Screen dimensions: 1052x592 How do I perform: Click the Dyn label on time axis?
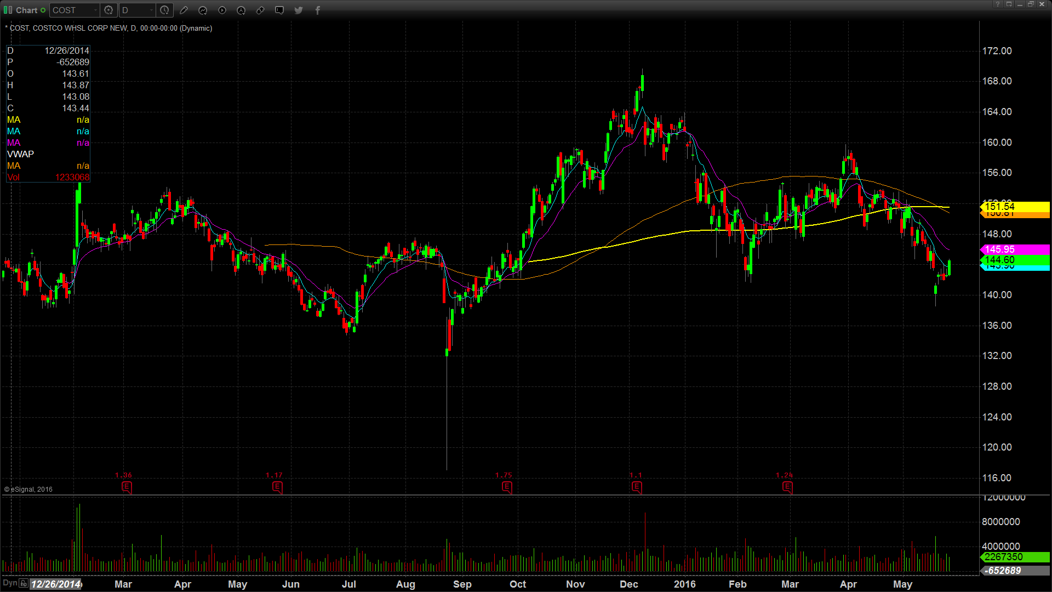tap(10, 583)
